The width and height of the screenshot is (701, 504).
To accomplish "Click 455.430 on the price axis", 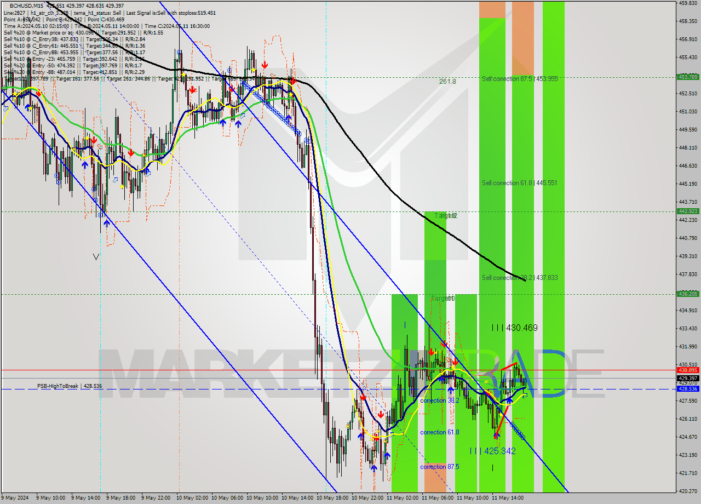I will pos(688,57).
